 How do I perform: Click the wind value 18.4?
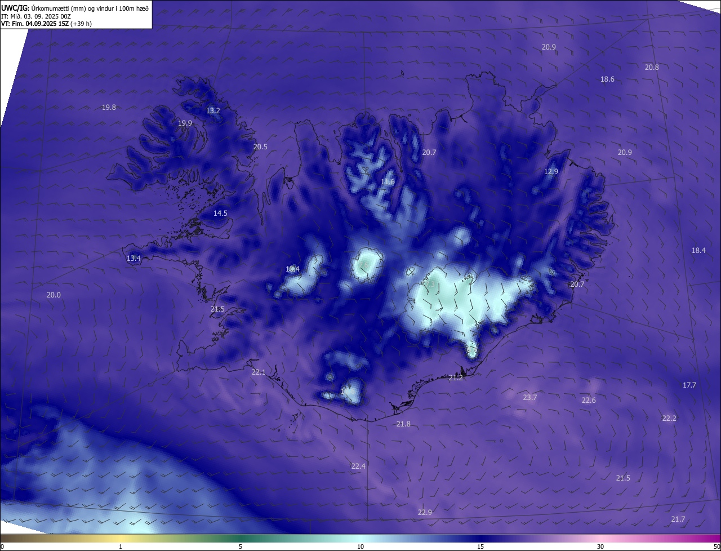click(x=698, y=251)
